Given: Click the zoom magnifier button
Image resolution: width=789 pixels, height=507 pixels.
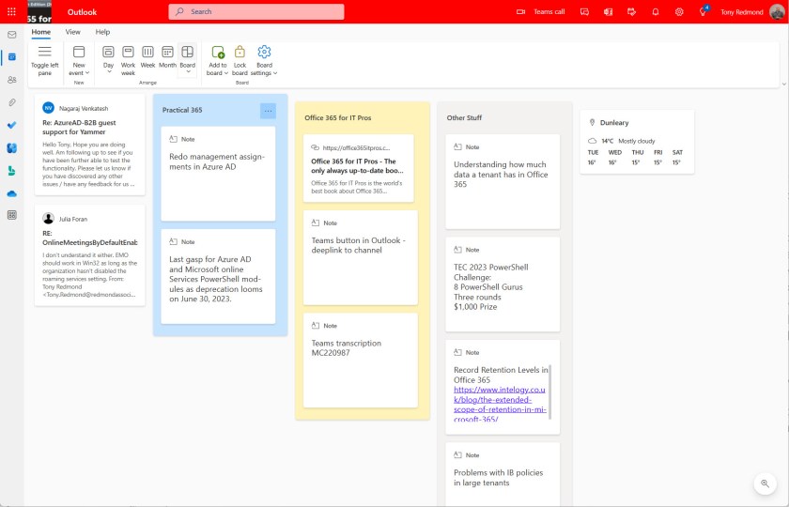Looking at the screenshot, I should [765, 484].
